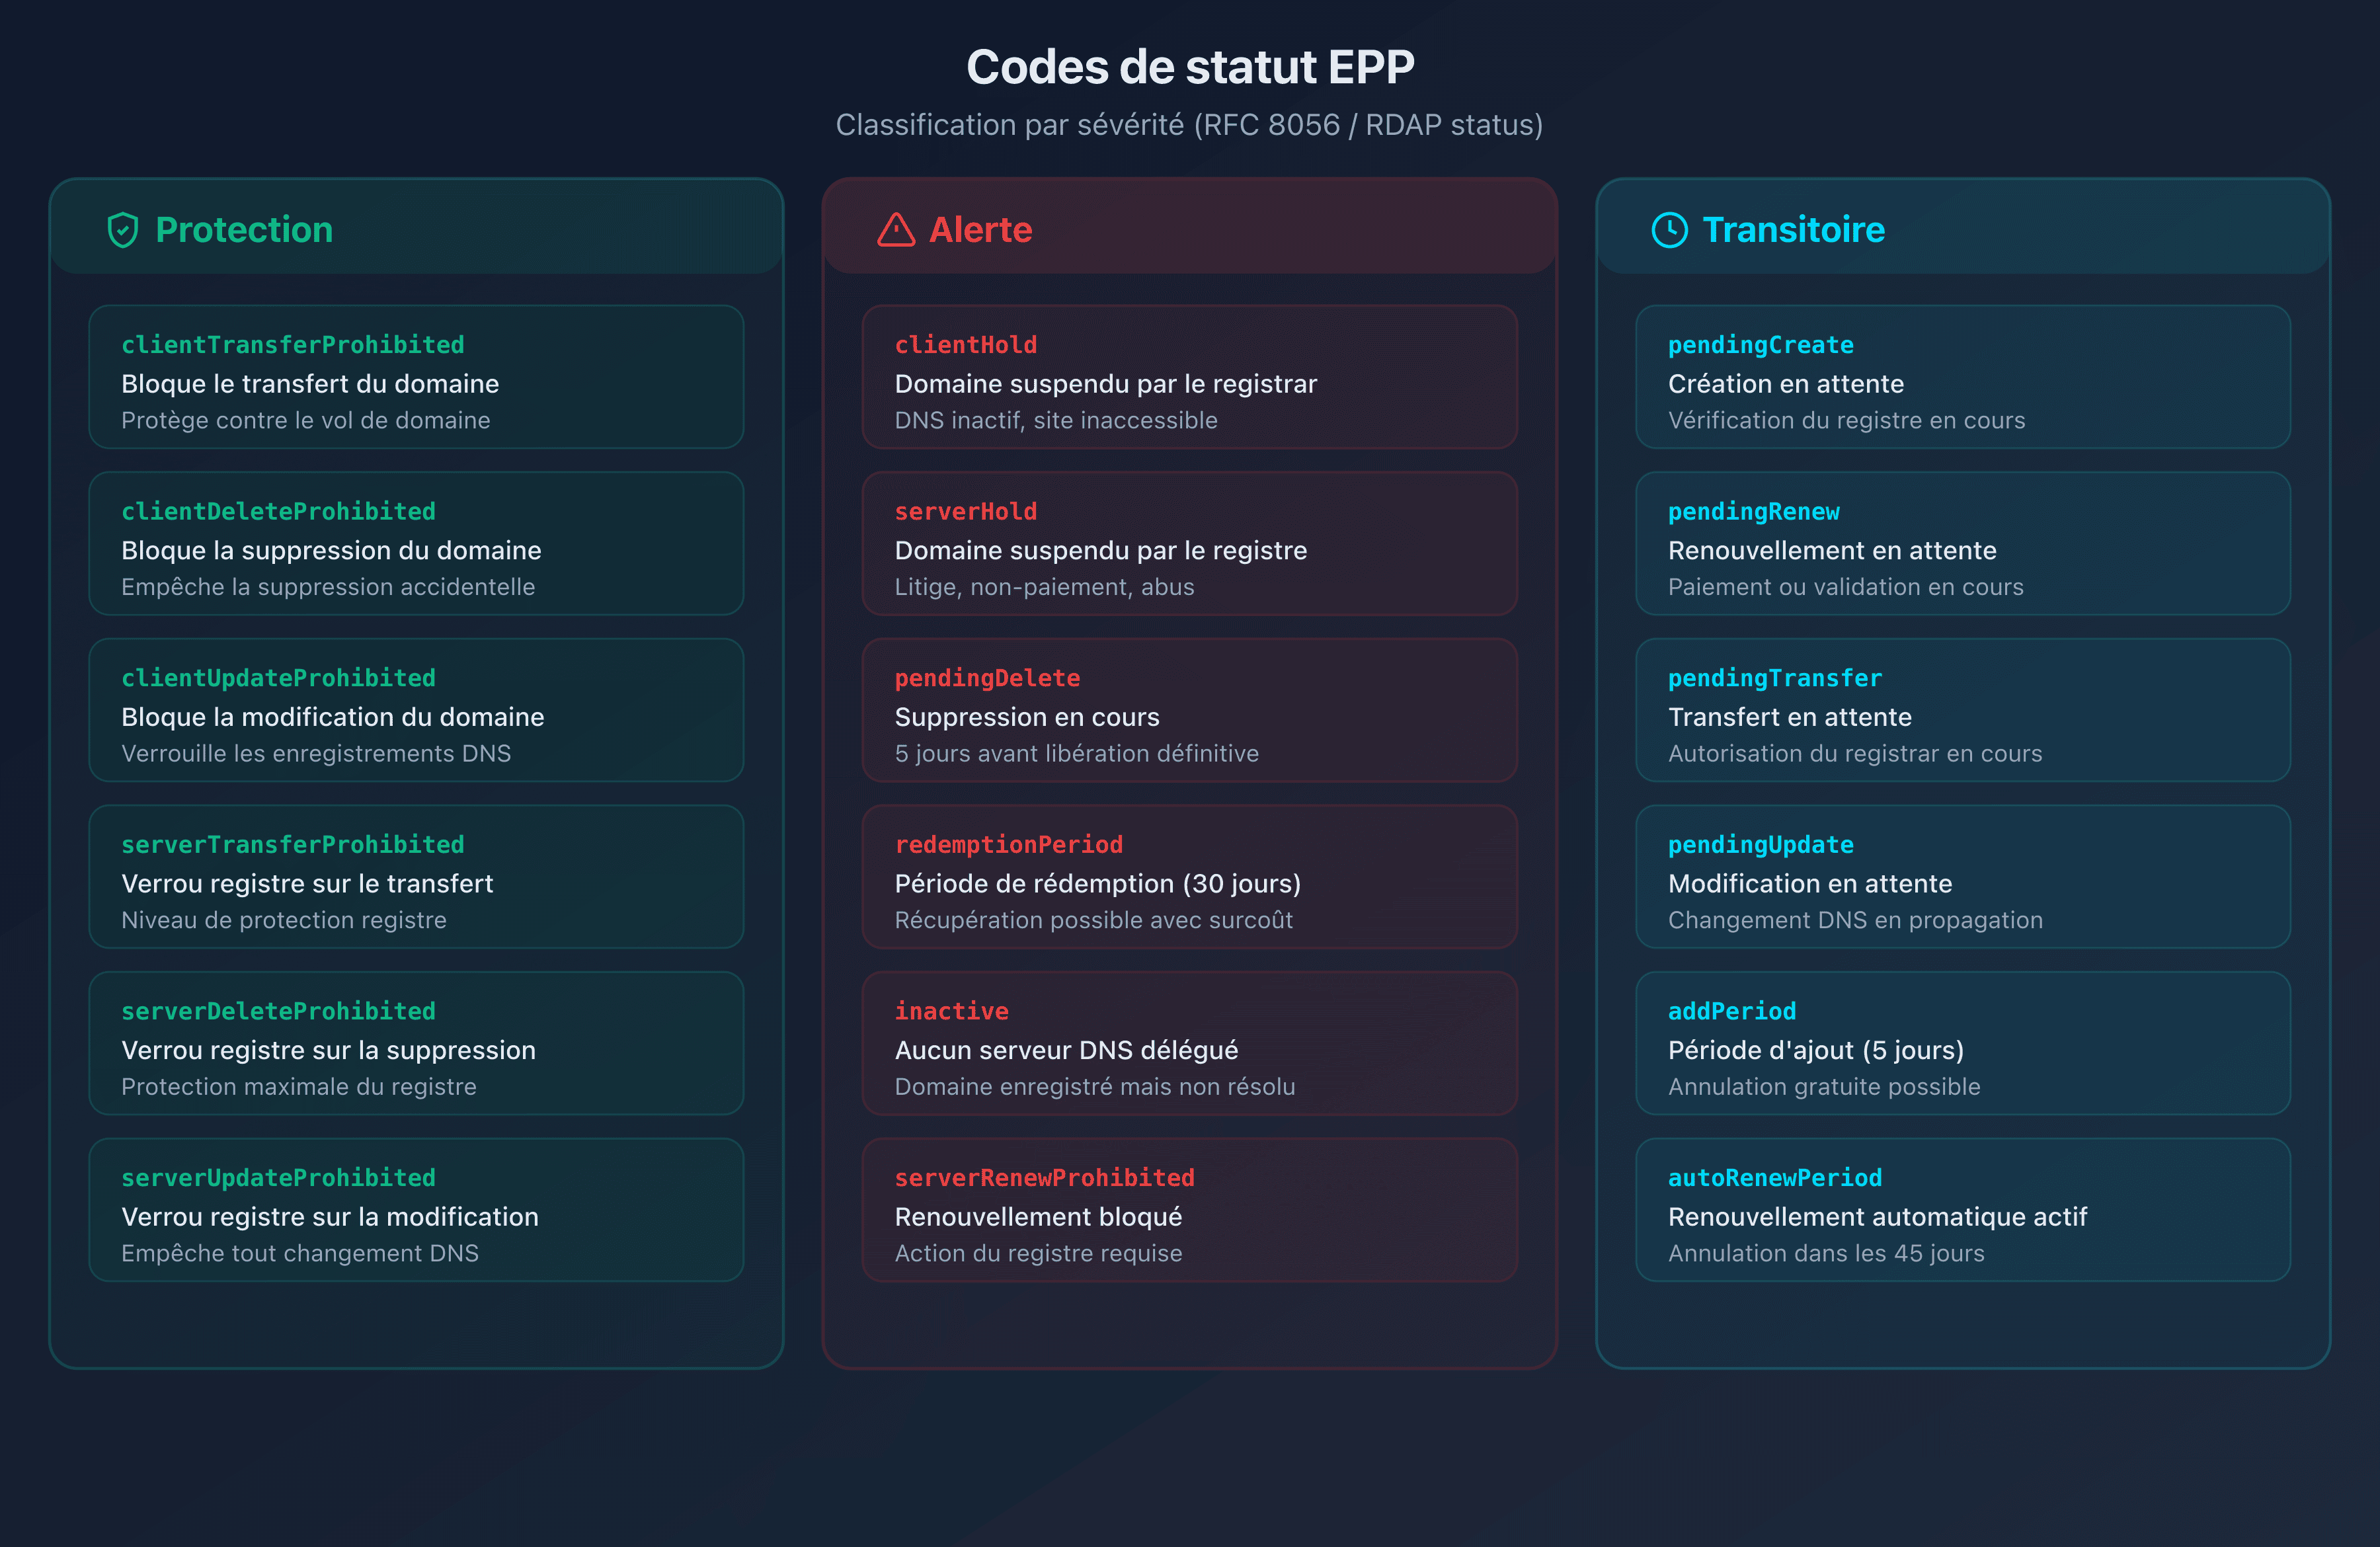Click text Aucun serveur DNS délégué
Viewport: 2380px width, 1547px height.
1066,1050
